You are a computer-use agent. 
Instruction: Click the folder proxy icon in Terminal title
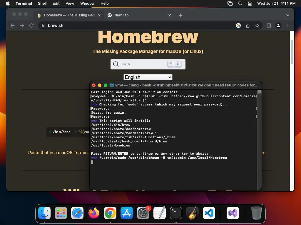point(111,85)
